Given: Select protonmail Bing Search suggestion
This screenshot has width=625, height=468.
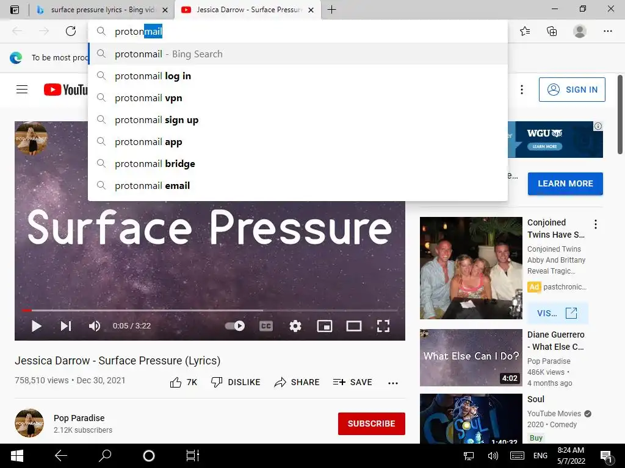Looking at the screenshot, I should (x=298, y=54).
